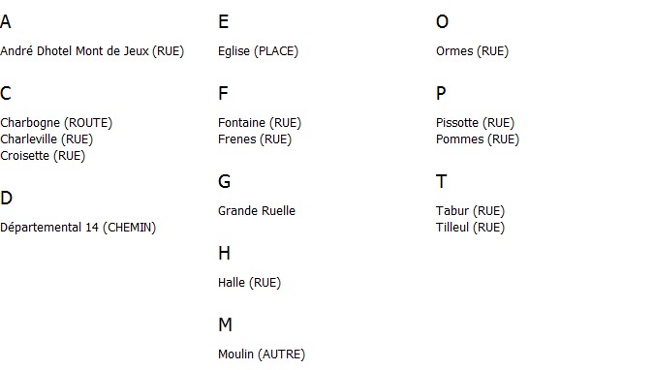The width and height of the screenshot is (654, 370).
Task: Click the letter C section heading
Action: click(6, 93)
